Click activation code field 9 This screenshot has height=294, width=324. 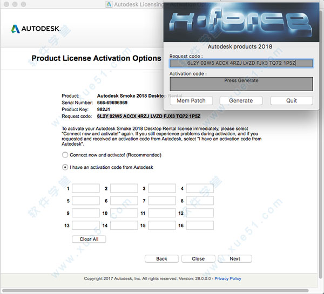pos(86,213)
